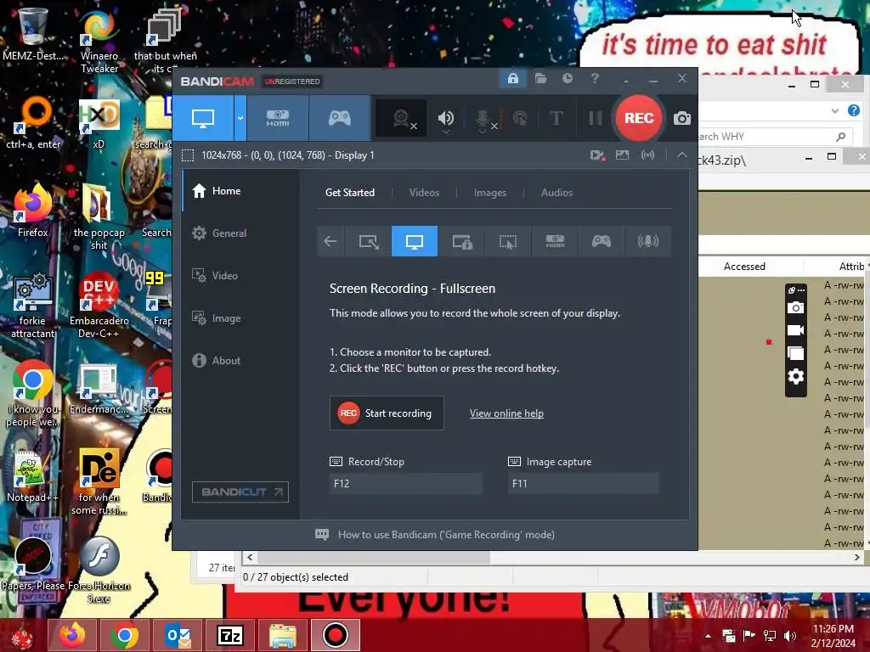Viewport: 870px width, 652px height.
Task: Toggle microphone icon in toolbar
Action: [483, 118]
